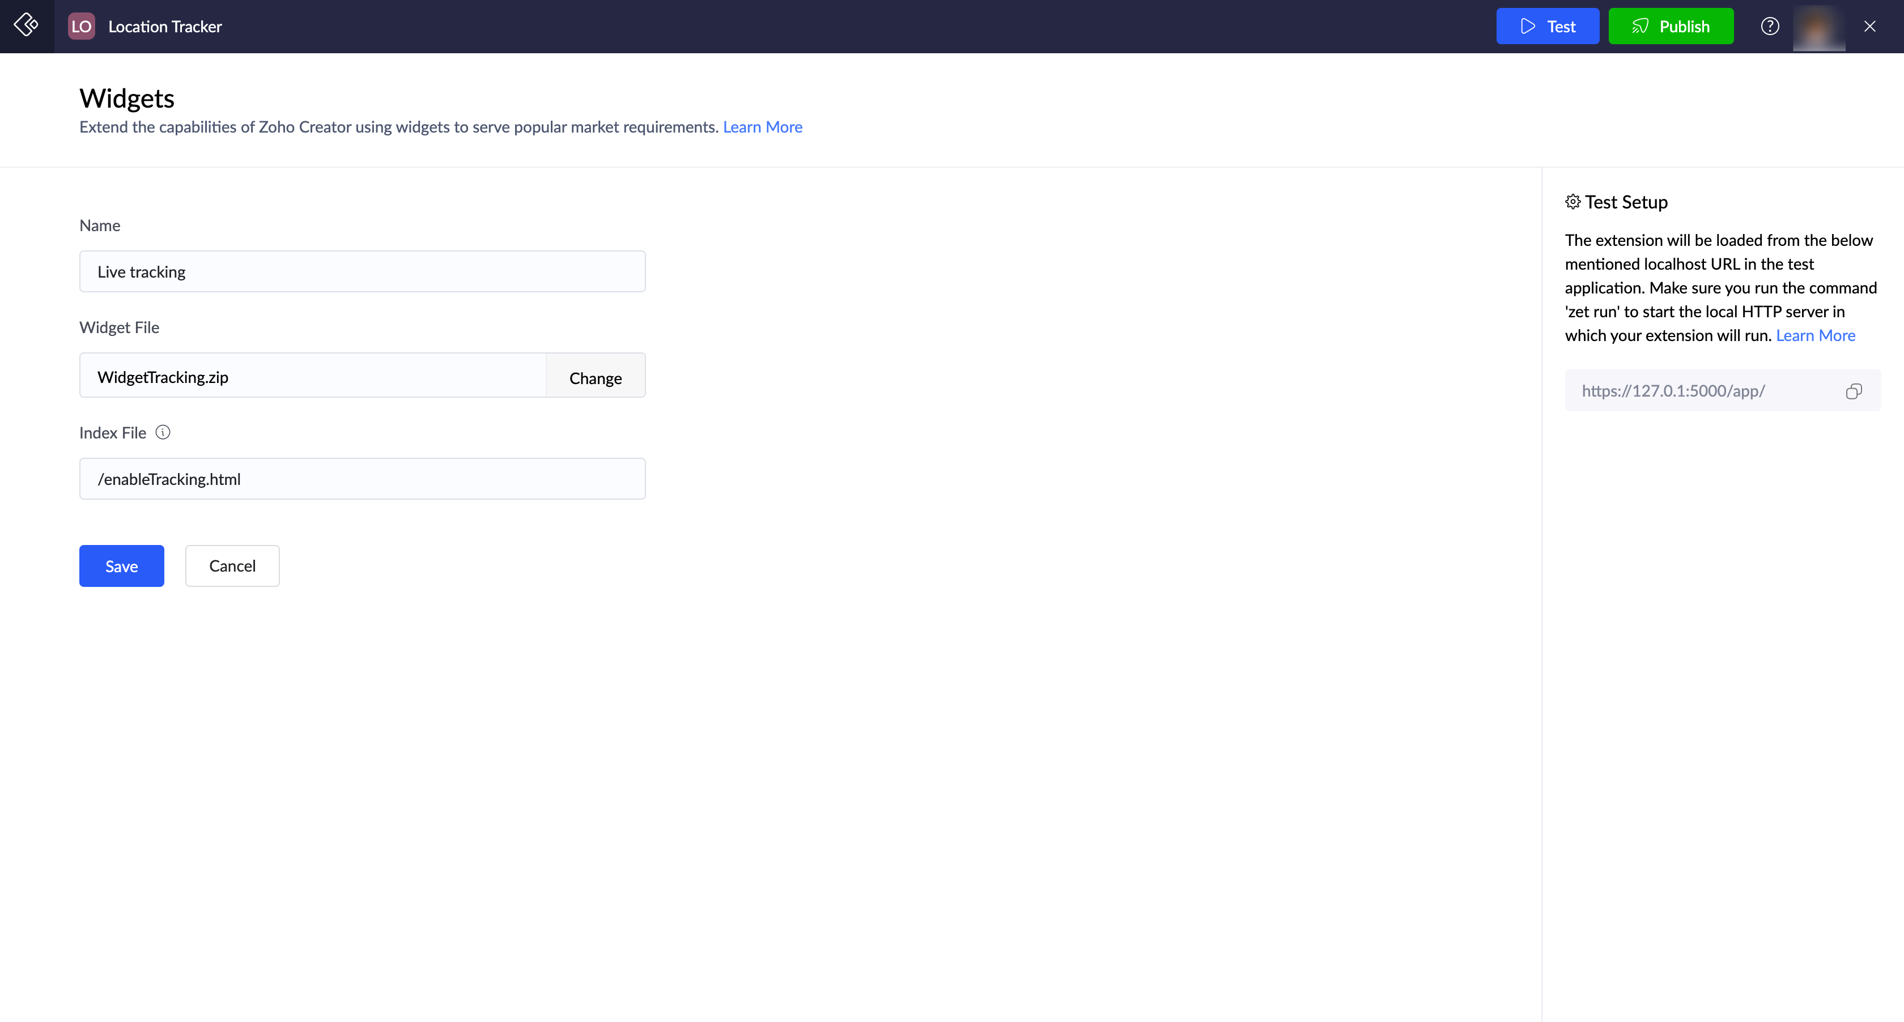Click the user profile avatar

pyautogui.click(x=1819, y=27)
